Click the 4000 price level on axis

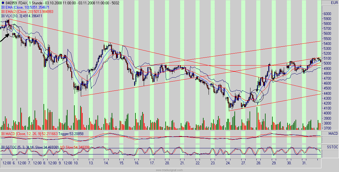pyautogui.click(x=328, y=113)
